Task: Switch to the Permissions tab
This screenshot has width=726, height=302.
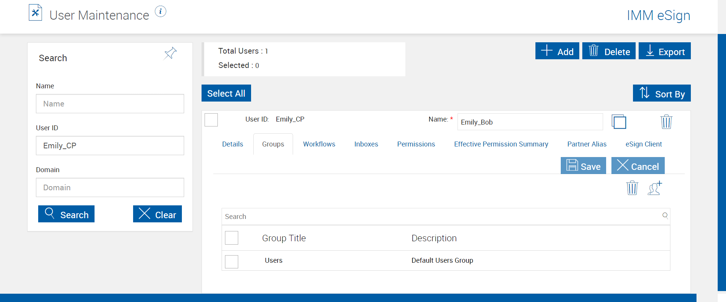Action: (416, 144)
